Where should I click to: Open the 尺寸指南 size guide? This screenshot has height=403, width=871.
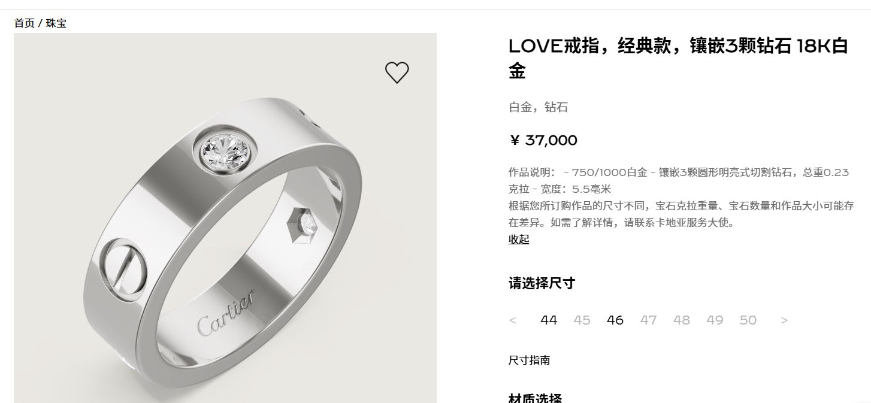tap(529, 360)
